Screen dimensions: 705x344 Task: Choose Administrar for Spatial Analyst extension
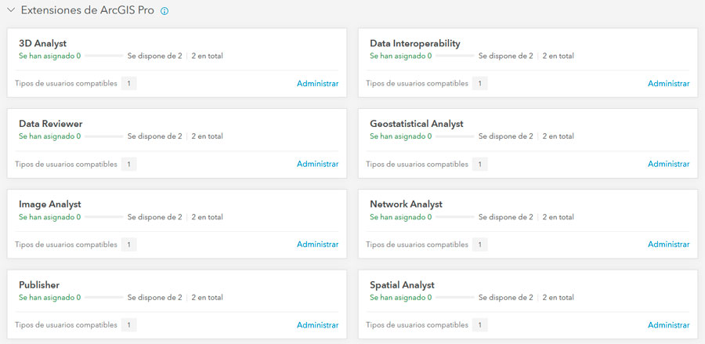point(669,324)
